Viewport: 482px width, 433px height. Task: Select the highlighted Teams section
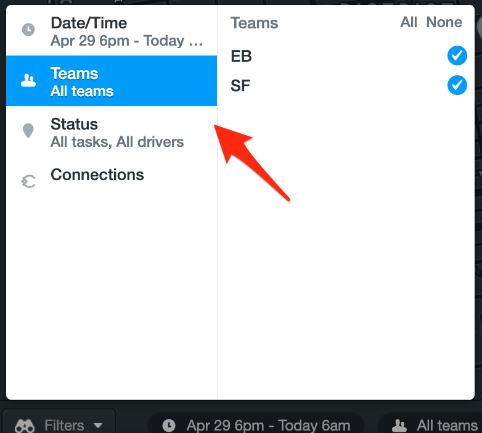(112, 81)
